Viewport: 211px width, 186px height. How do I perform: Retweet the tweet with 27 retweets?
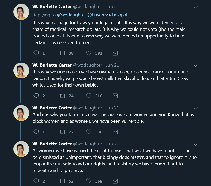tap(63, 132)
